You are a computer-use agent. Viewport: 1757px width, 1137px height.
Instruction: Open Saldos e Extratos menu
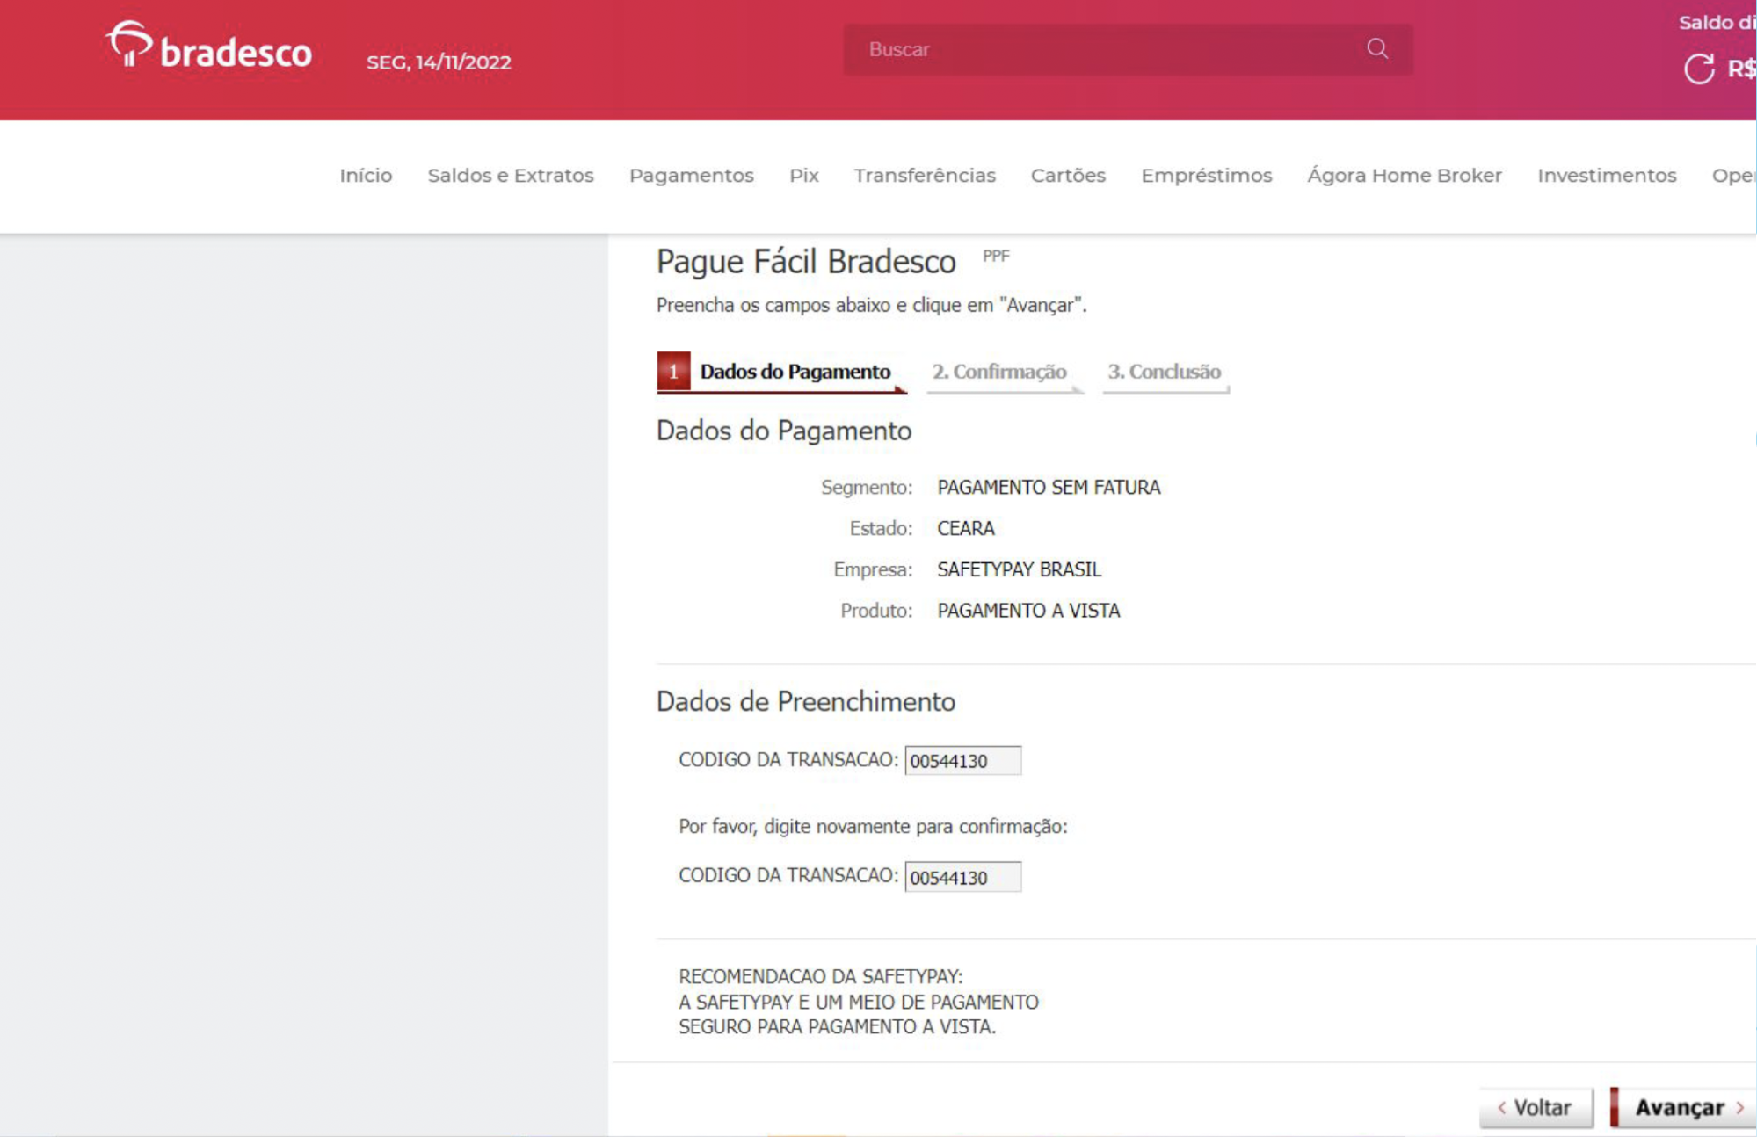pos(511,175)
